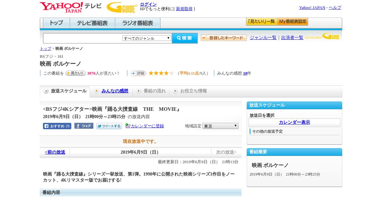This screenshot has height=200, width=382.
Task: Open the カレンダー表示 link
Action: click(x=294, y=123)
